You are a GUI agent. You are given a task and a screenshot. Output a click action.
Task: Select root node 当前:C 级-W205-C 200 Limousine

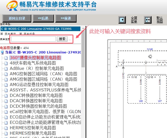43,52
